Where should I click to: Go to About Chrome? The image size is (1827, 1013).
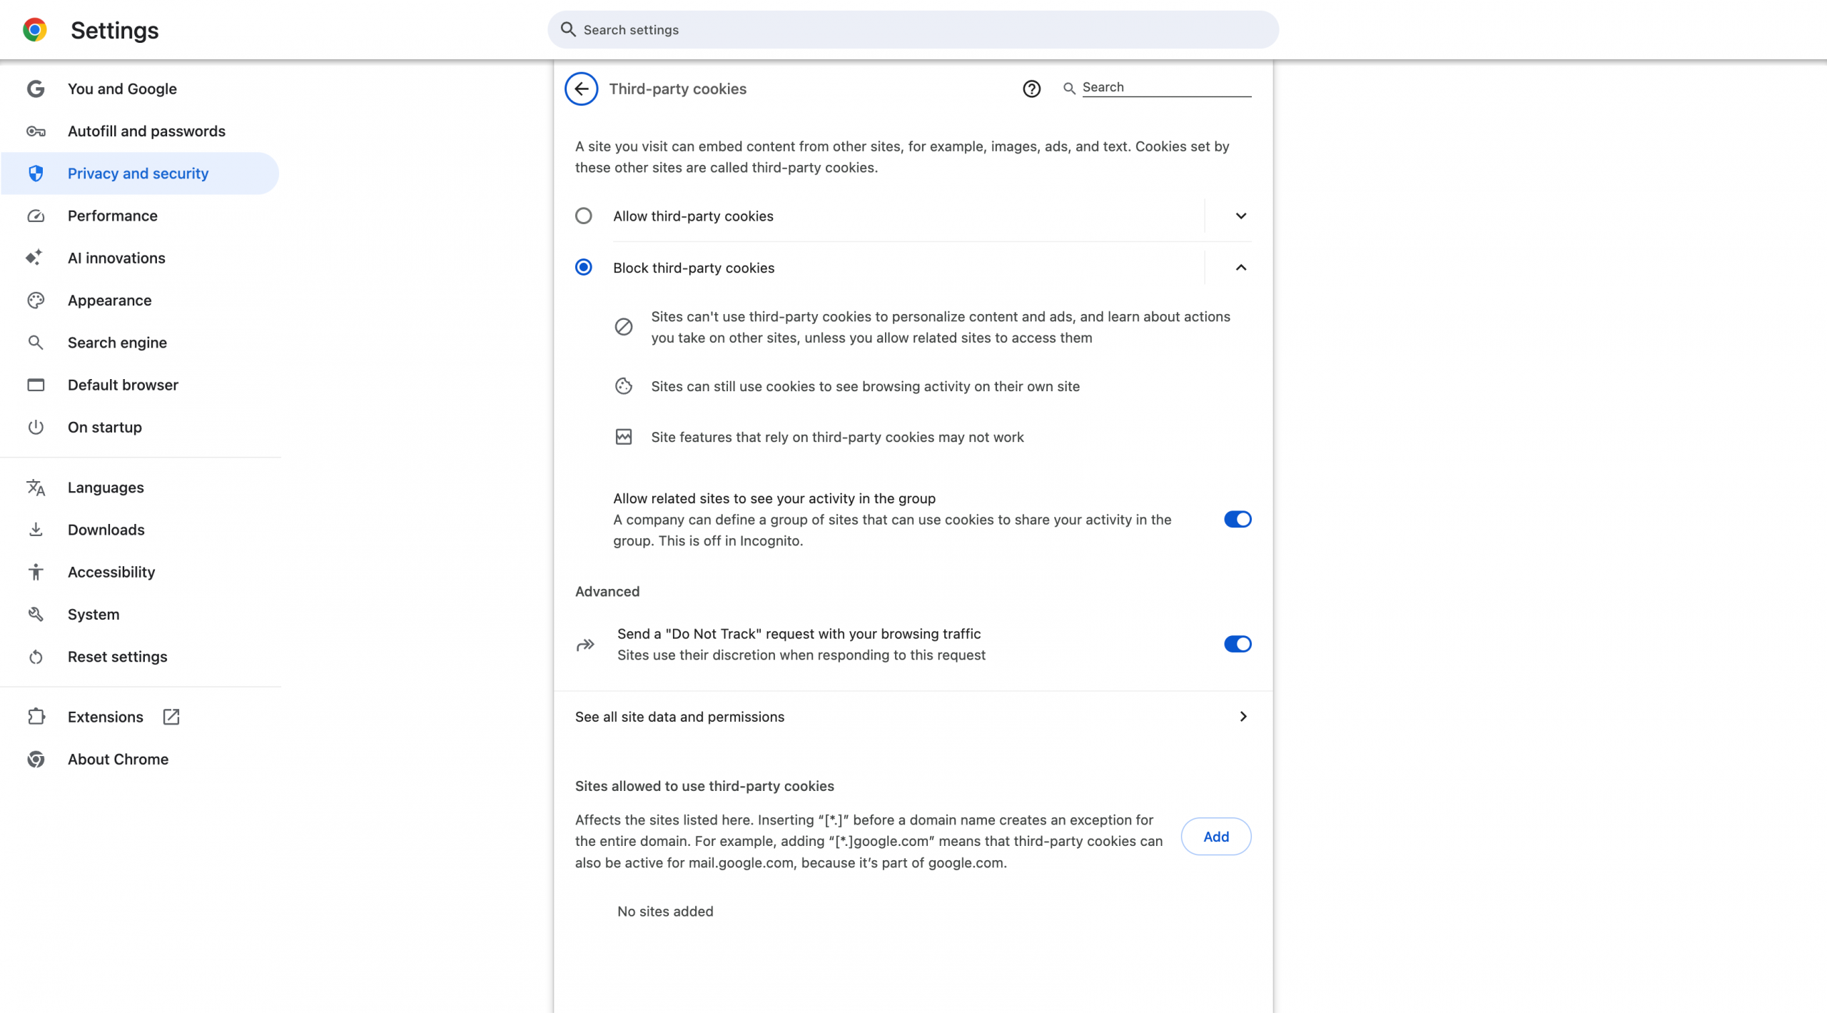coord(118,759)
